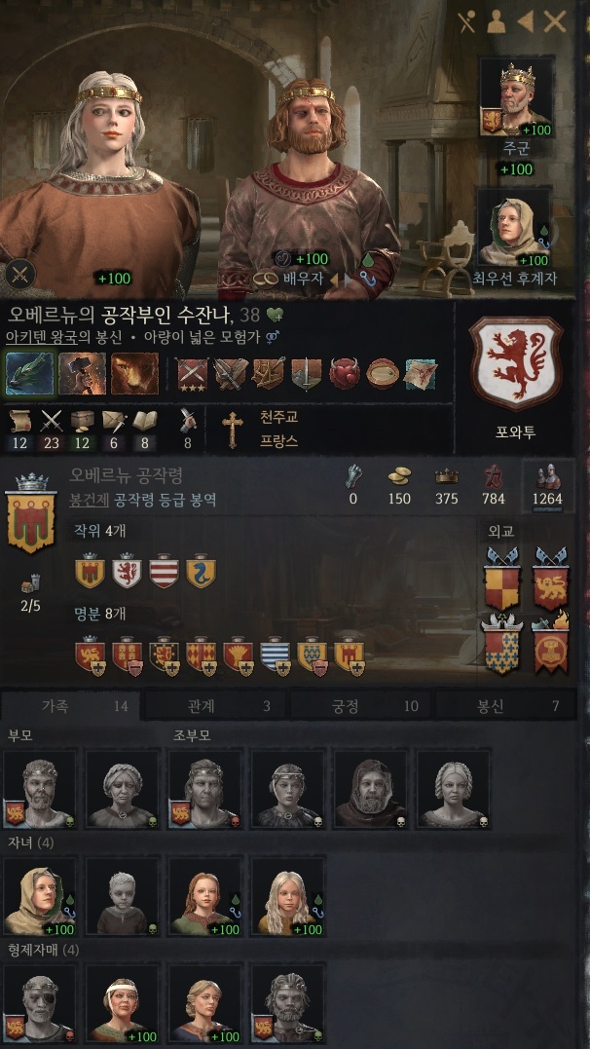Screen dimensions: 590x1049
Task: Open the 포와투 dynasty coat of arms
Action: (514, 363)
